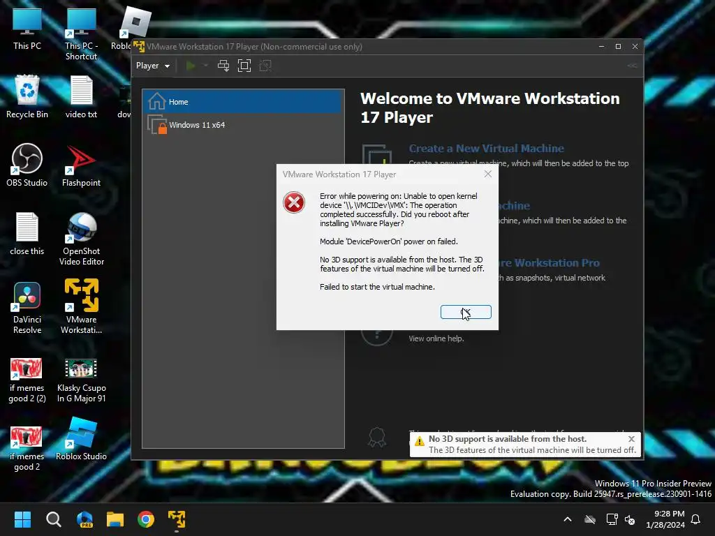Viewport: 715px width, 536px height.
Task: Select VMware Workstation desktop shortcut
Action: pyautogui.click(x=81, y=306)
